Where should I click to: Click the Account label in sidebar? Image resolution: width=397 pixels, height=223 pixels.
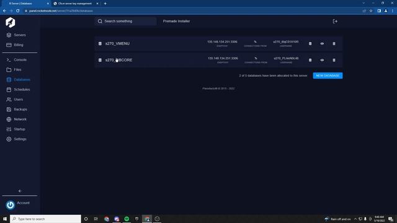tap(24, 203)
